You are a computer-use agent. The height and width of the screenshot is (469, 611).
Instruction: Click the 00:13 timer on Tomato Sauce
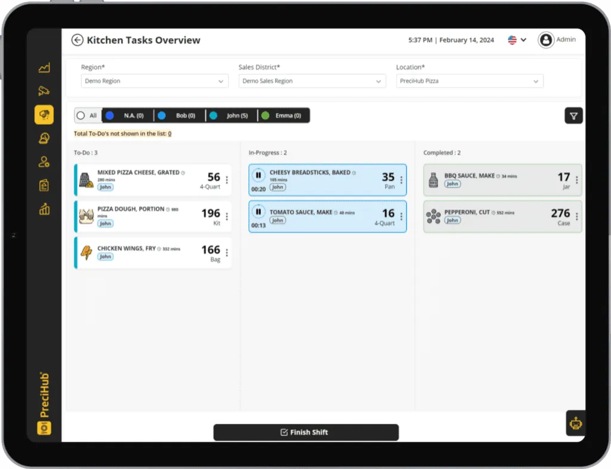point(258,225)
